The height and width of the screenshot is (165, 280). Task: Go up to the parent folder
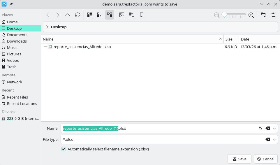(68, 15)
